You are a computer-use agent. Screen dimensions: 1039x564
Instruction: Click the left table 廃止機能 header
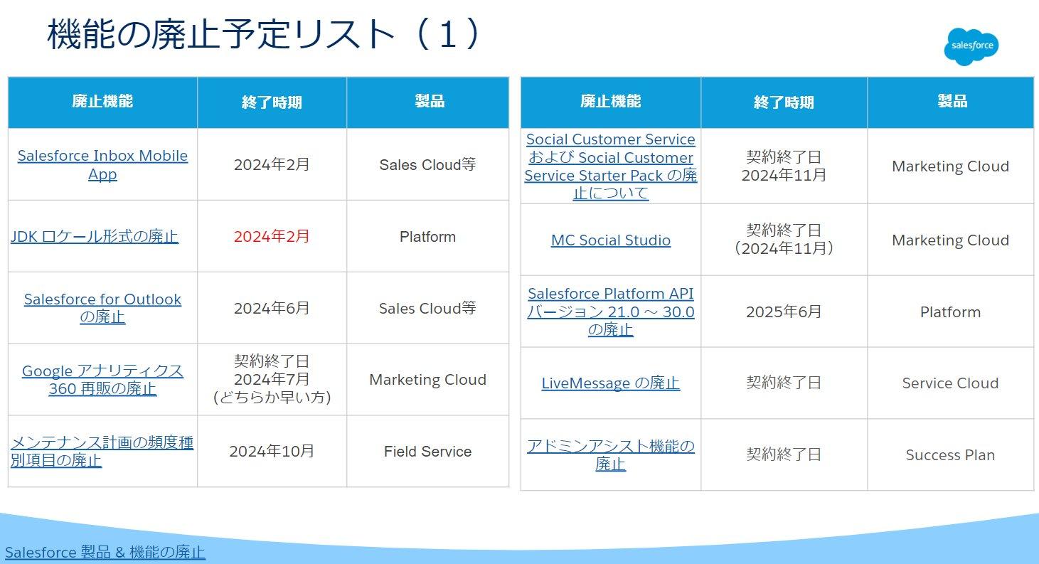102,101
